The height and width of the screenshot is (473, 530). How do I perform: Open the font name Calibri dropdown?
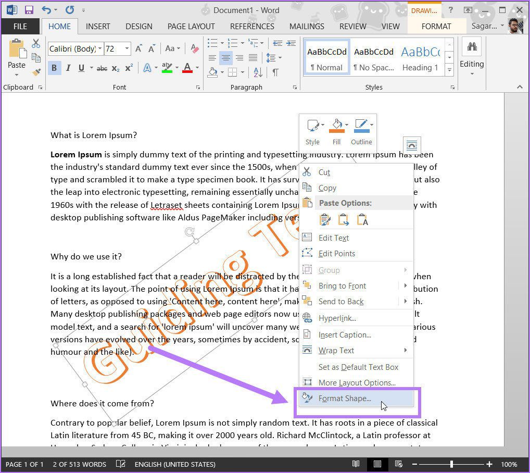(100, 48)
